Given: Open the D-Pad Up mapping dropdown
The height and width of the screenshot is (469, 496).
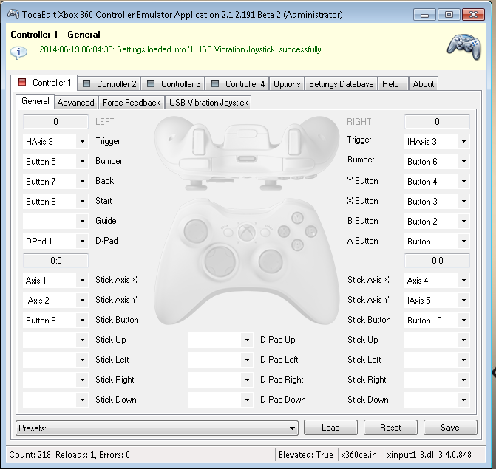Looking at the screenshot, I should (x=247, y=340).
